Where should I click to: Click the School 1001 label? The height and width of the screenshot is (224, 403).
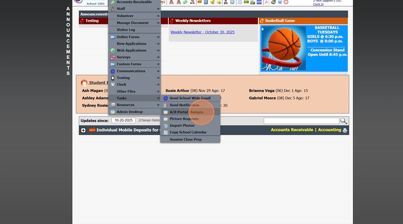point(96,4)
